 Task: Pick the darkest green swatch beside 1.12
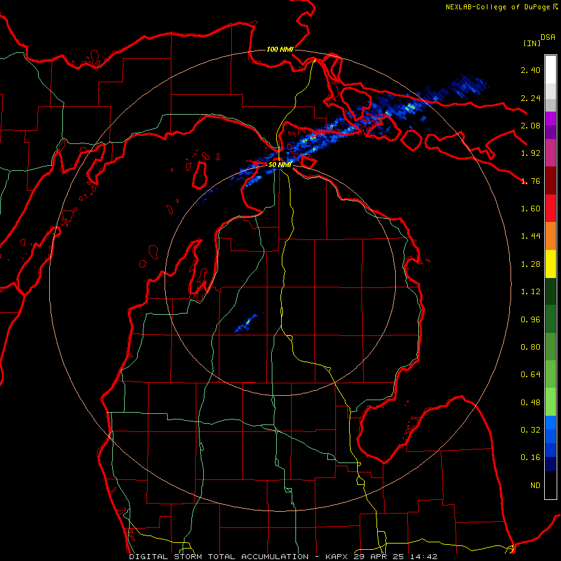coord(550,291)
